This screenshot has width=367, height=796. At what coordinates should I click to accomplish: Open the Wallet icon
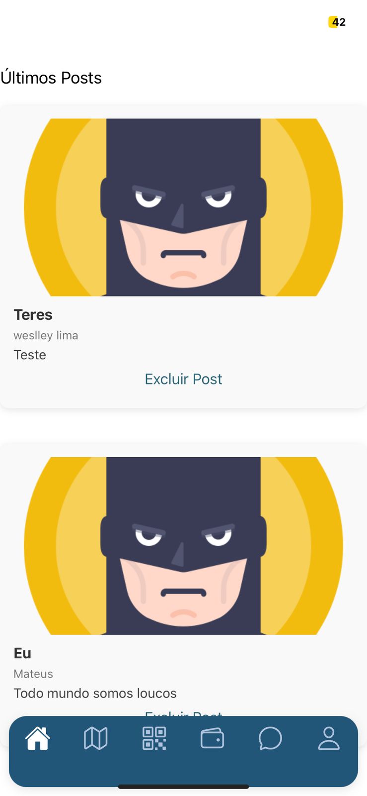point(212,738)
